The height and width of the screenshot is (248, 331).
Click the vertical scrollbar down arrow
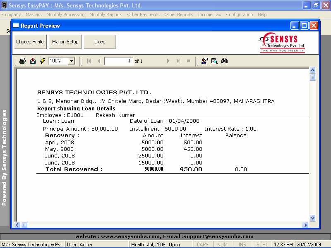[x=313, y=218]
